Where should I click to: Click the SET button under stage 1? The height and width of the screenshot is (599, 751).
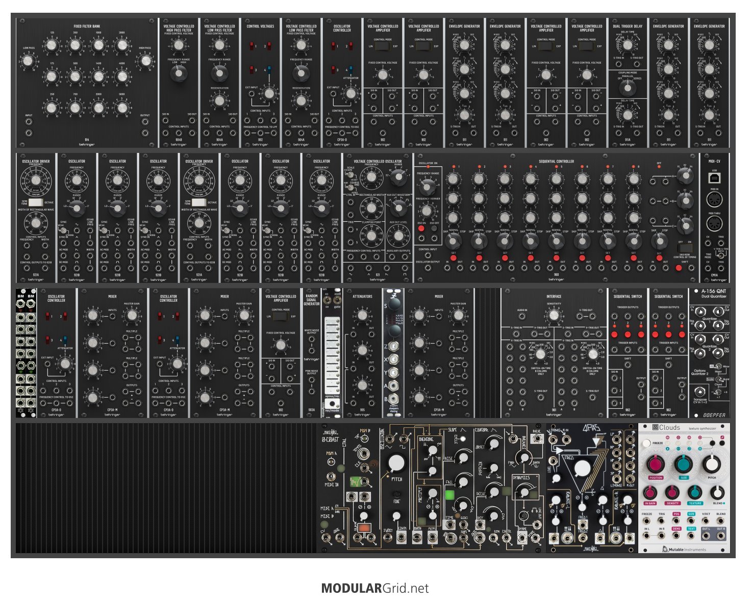coord(454,258)
